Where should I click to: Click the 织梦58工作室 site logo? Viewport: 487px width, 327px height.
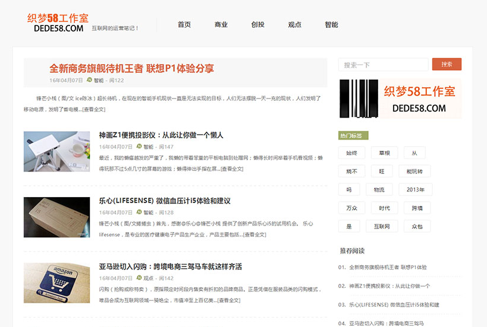click(x=58, y=23)
